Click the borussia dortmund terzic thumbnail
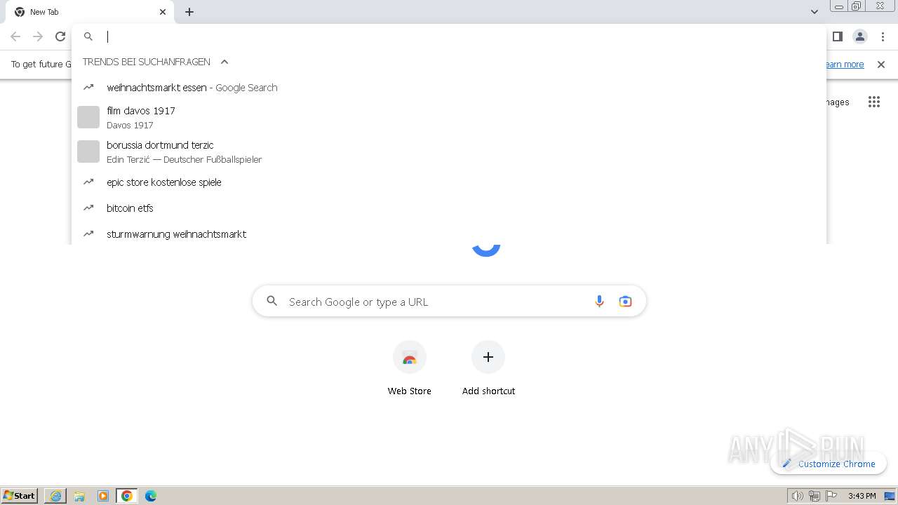 pyautogui.click(x=88, y=151)
